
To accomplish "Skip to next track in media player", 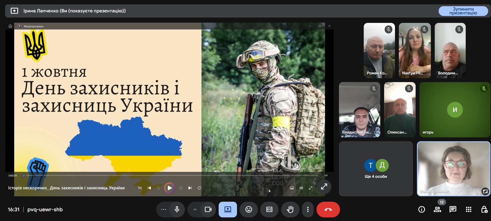I will [x=190, y=188].
